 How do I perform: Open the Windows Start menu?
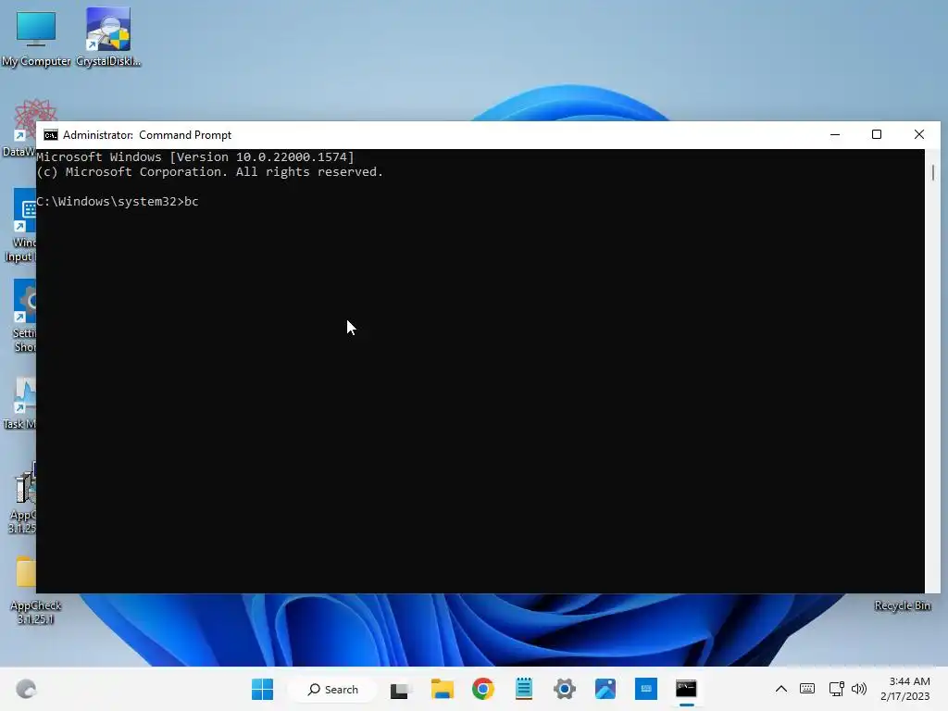click(x=262, y=689)
